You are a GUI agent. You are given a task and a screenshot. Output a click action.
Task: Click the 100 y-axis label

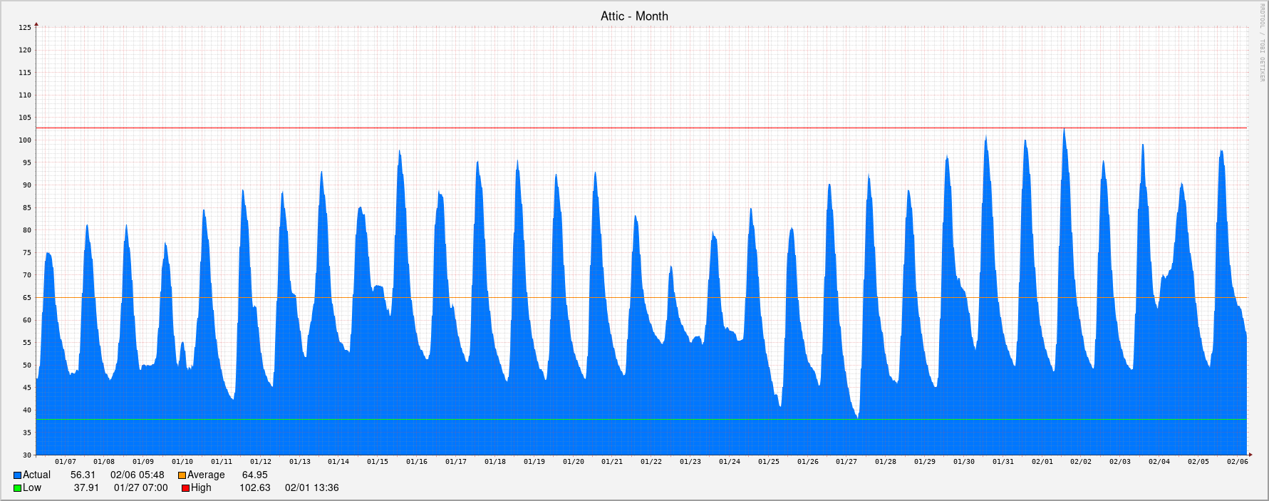pyautogui.click(x=25, y=140)
